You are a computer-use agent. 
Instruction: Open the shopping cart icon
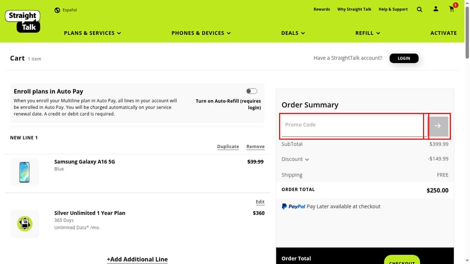pos(452,9)
